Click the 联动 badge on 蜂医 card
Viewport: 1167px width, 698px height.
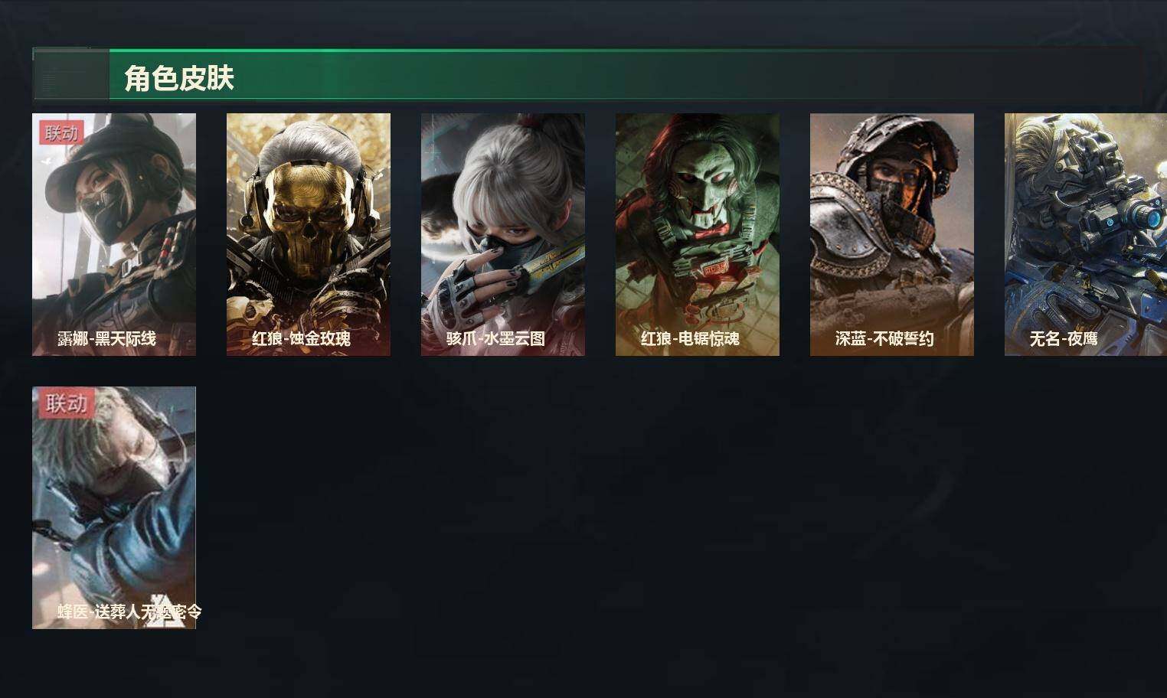[x=67, y=403]
